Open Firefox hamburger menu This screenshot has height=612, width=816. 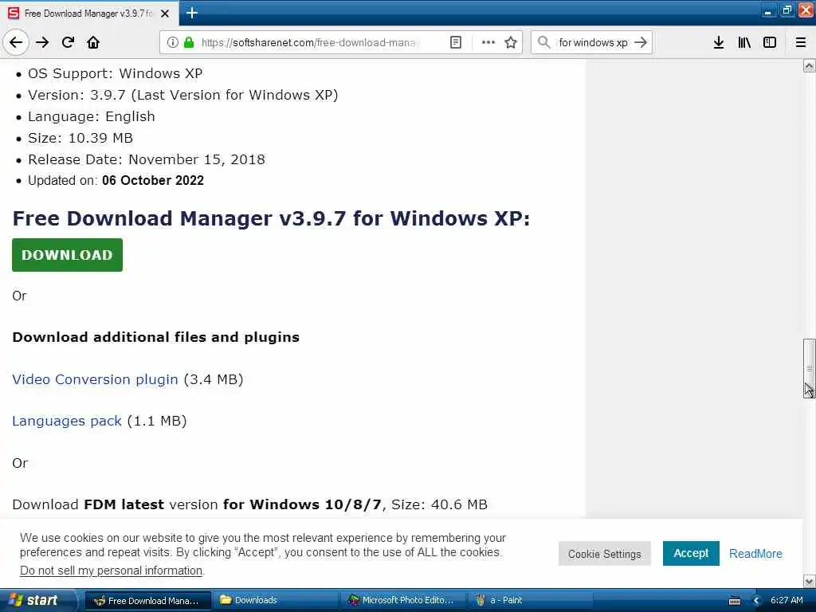[801, 42]
